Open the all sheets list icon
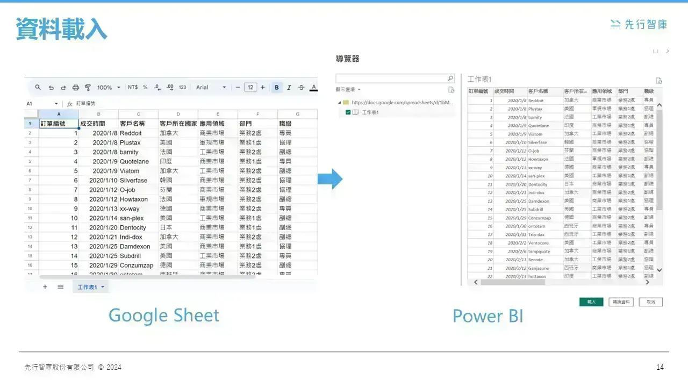 click(x=61, y=287)
